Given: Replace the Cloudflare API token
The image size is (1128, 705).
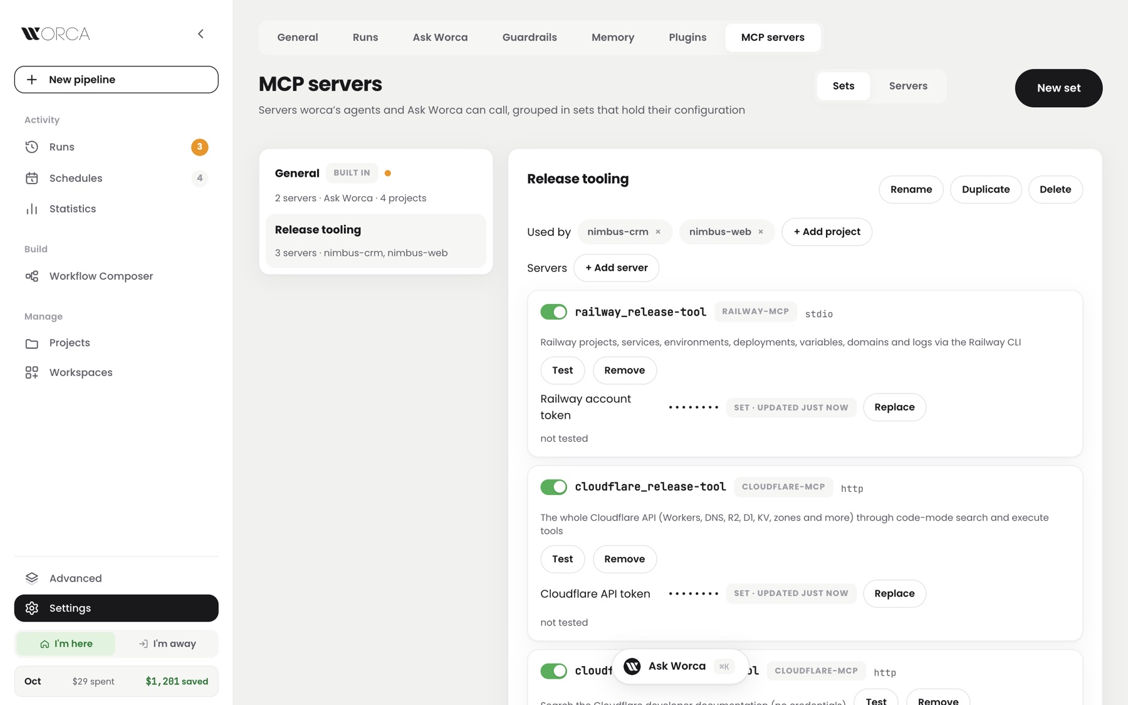Looking at the screenshot, I should point(894,593).
